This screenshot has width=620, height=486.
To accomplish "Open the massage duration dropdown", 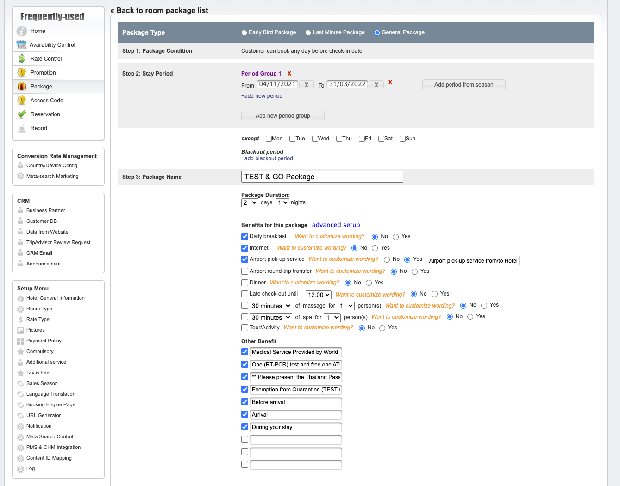I will pos(271,306).
